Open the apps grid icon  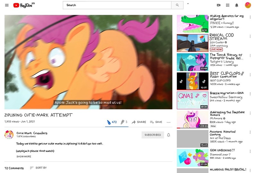pyautogui.click(x=228, y=5)
